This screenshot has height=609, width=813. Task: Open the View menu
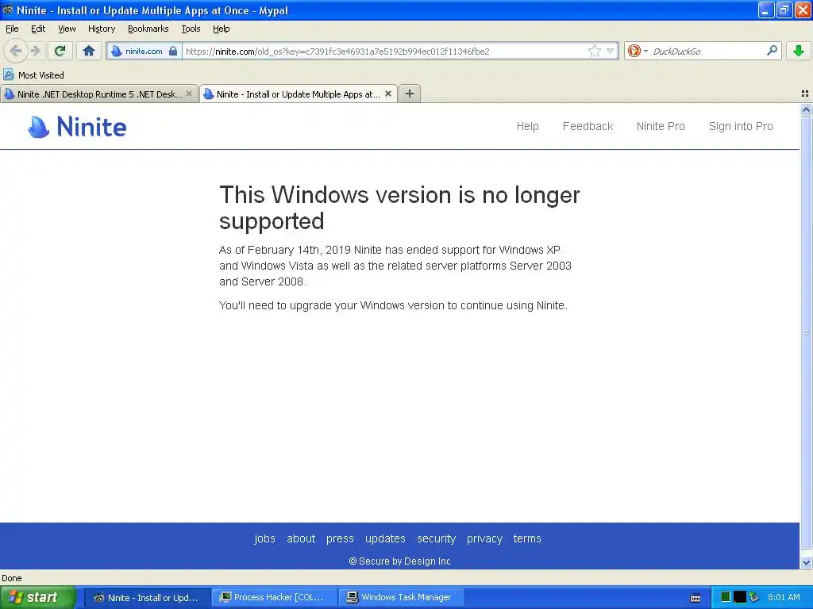pyautogui.click(x=67, y=29)
